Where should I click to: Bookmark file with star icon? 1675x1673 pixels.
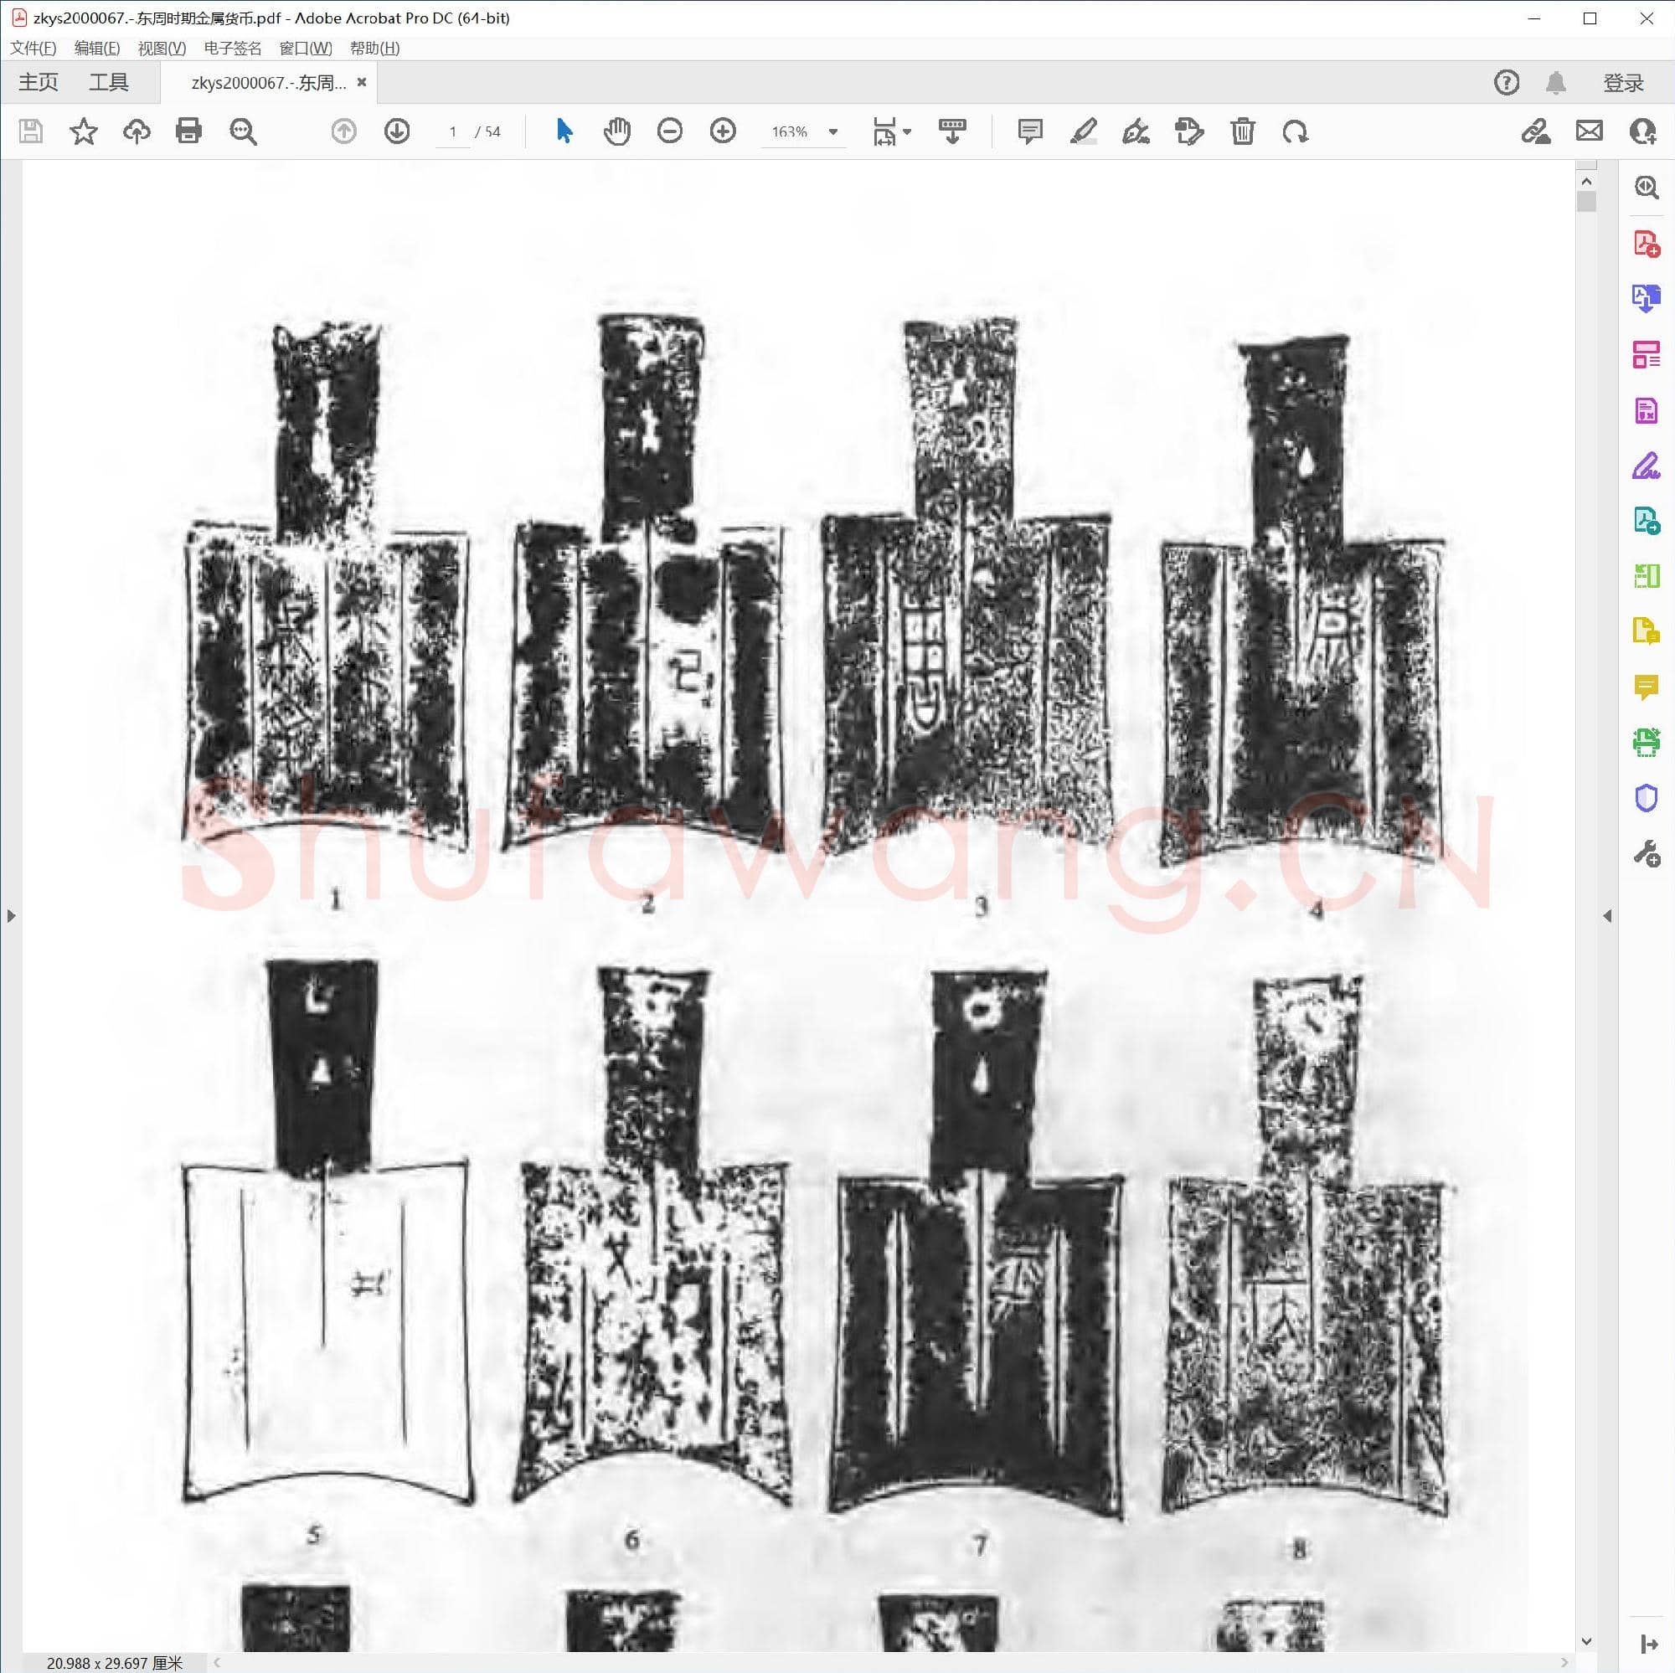tap(83, 131)
